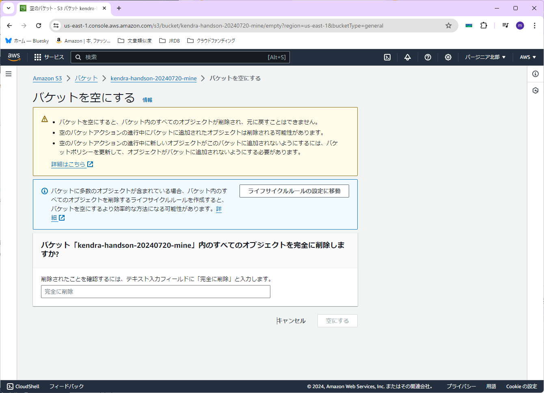Open Cookie の設定 footer link
544x393 pixels.
[522, 387]
